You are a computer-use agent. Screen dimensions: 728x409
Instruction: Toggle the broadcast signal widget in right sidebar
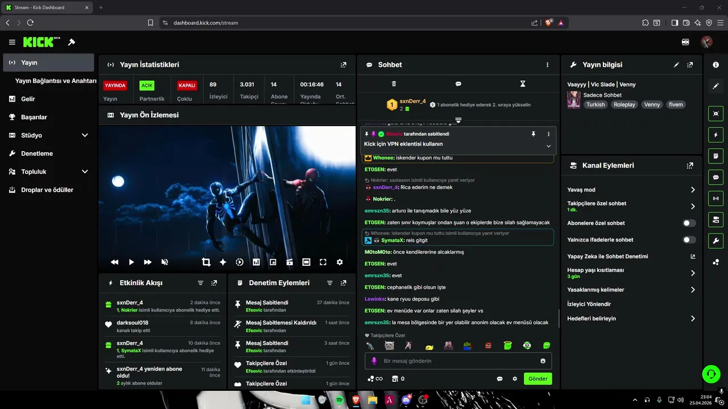pyautogui.click(x=716, y=198)
